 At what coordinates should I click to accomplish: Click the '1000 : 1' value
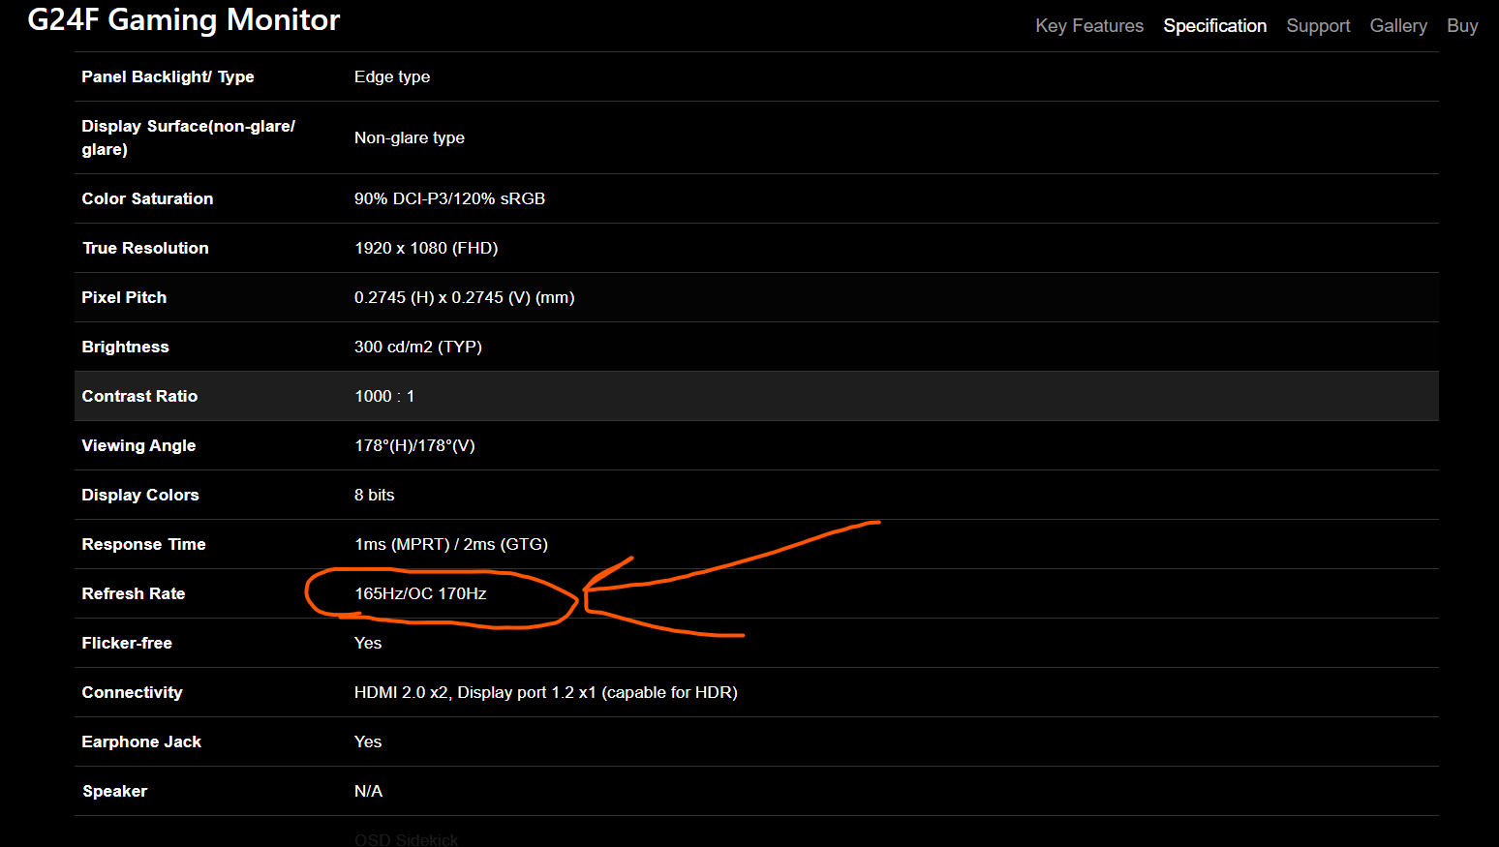point(384,396)
